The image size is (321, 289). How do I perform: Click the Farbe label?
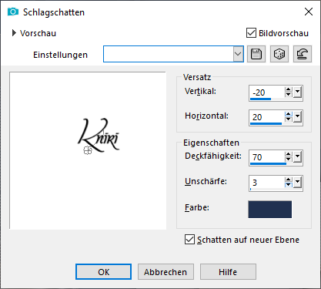pyautogui.click(x=197, y=207)
